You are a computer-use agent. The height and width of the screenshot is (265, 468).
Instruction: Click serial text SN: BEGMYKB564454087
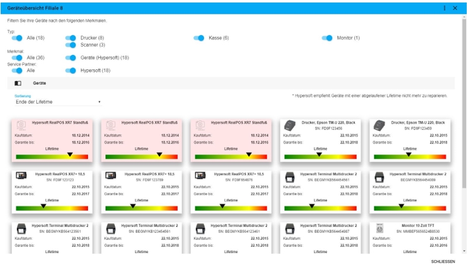point(328,231)
